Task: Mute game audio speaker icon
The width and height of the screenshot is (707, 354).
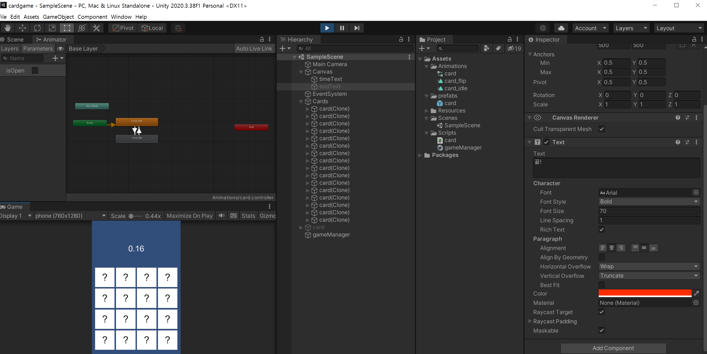Action: point(221,216)
